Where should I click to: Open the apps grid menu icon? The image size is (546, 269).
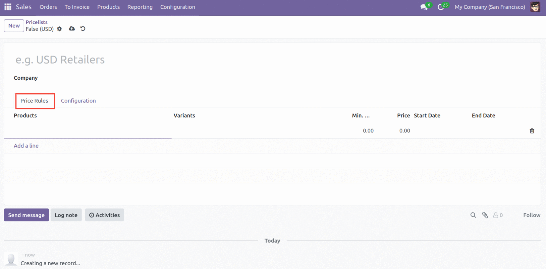8,7
